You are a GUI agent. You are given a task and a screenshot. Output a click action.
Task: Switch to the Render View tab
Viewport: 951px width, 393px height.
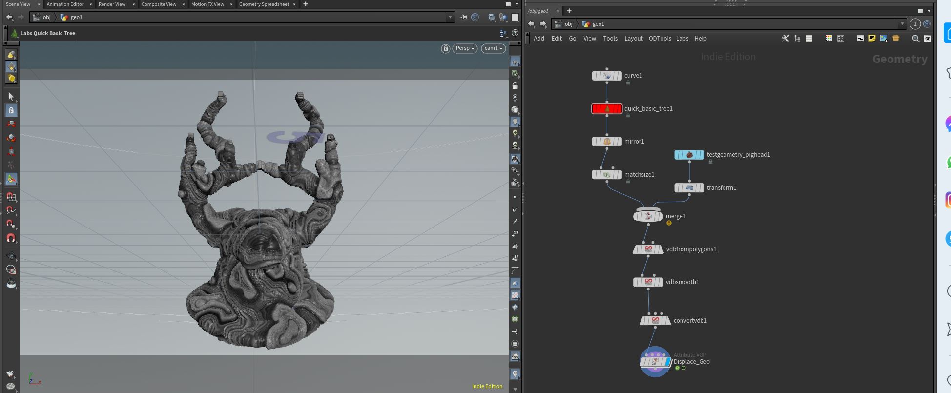112,4
